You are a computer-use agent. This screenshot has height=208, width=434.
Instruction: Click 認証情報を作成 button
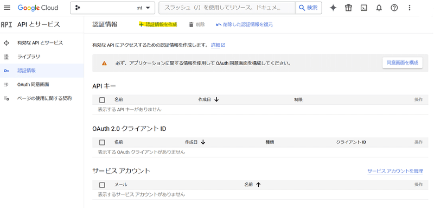point(158,24)
